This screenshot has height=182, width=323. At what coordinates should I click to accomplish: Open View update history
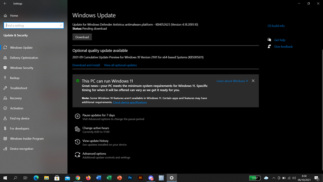(x=96, y=141)
